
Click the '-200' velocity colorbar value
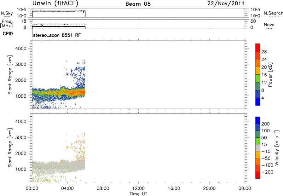click(267, 172)
